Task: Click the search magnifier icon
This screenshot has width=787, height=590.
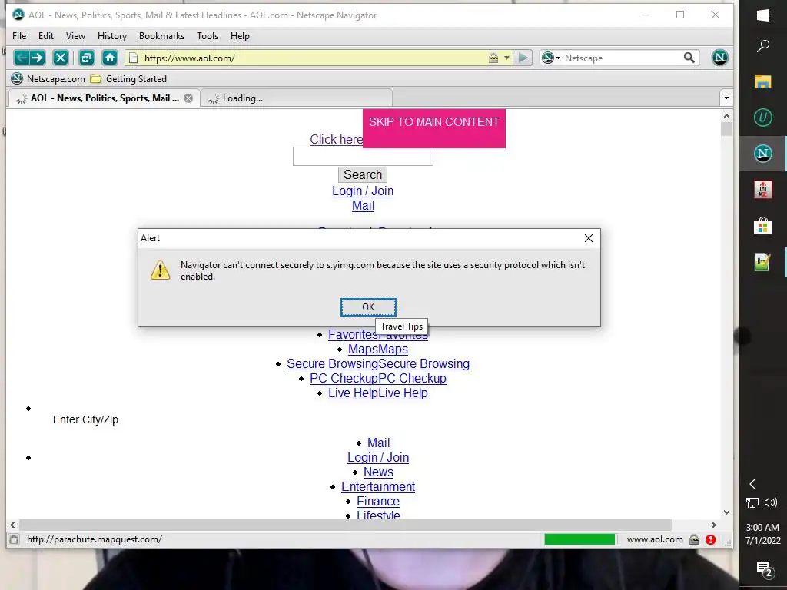Action: pyautogui.click(x=689, y=58)
